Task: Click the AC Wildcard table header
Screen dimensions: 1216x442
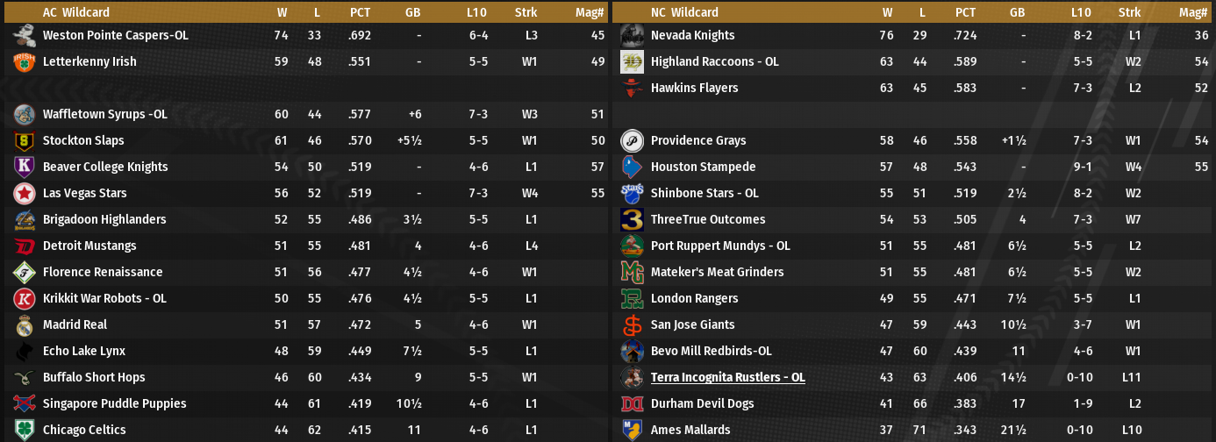Action: (75, 12)
